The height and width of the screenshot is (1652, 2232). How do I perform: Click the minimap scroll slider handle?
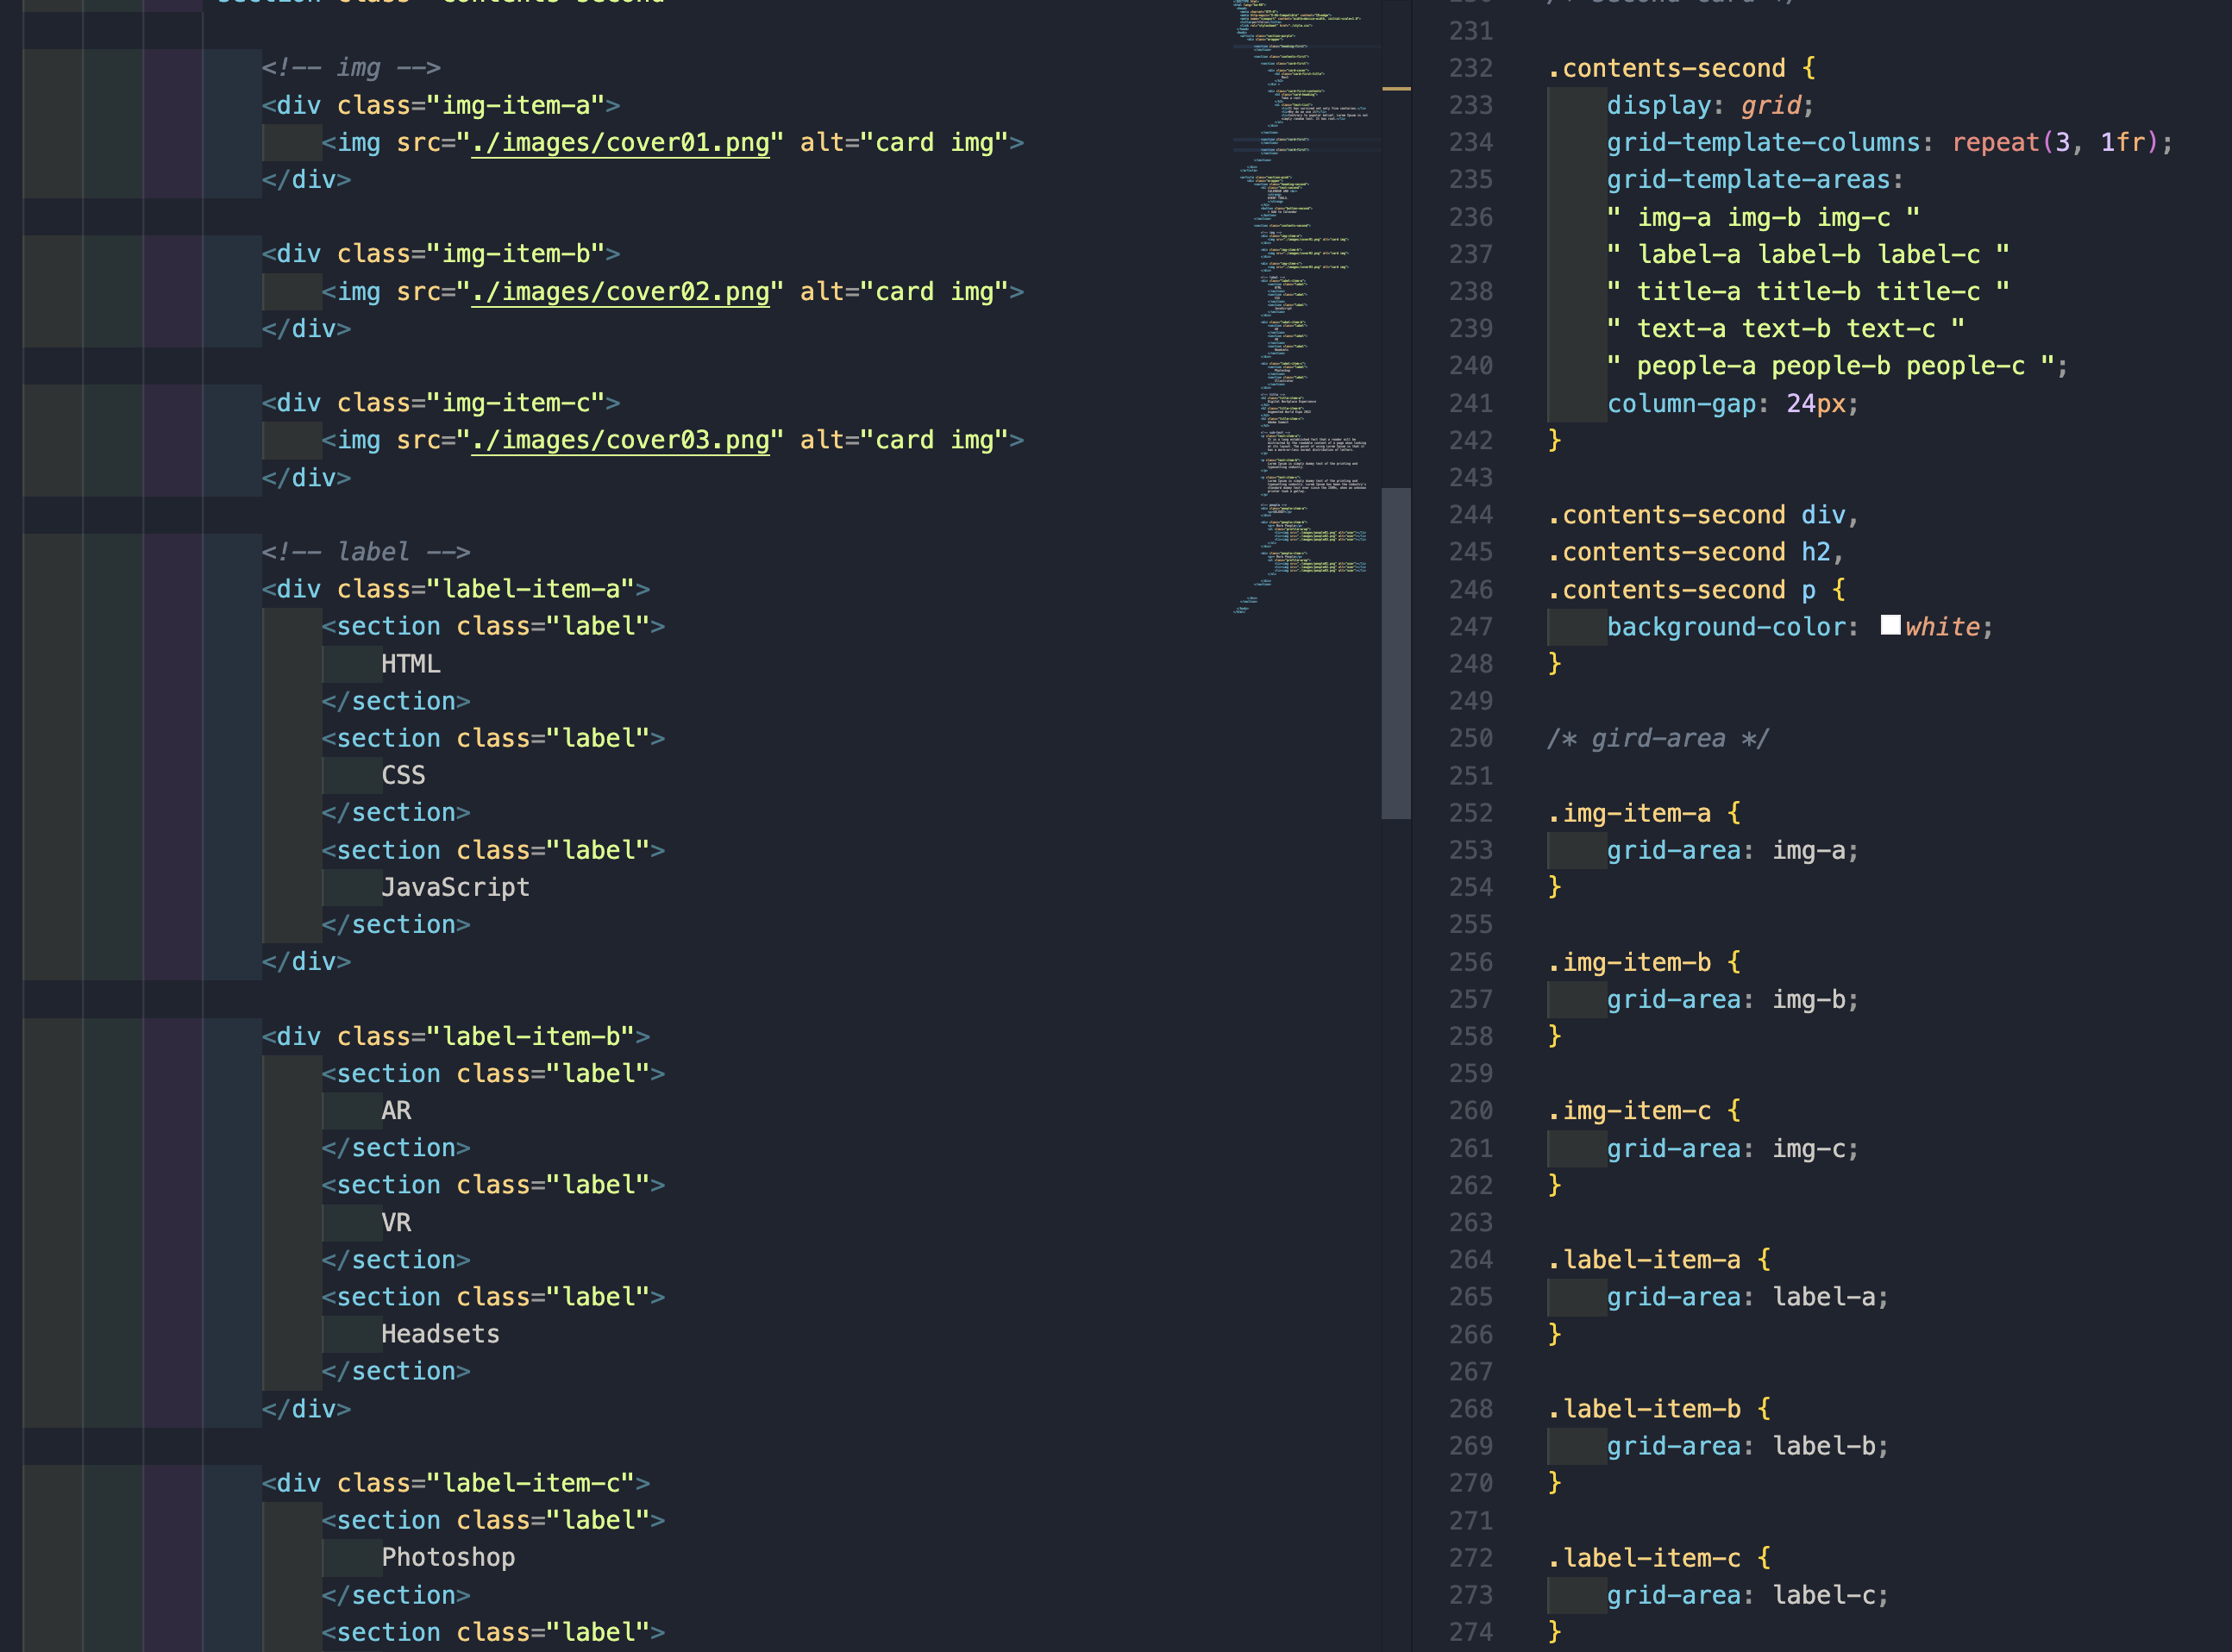1396,653
